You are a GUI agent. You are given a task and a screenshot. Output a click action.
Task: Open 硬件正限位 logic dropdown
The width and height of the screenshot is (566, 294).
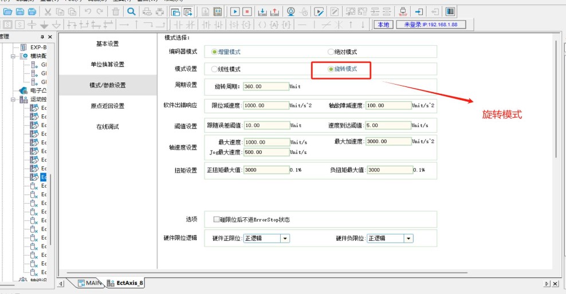pos(285,239)
